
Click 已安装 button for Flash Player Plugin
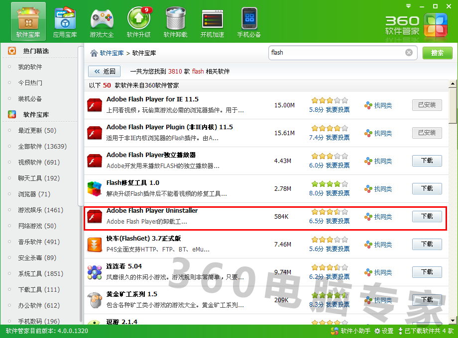(427, 133)
